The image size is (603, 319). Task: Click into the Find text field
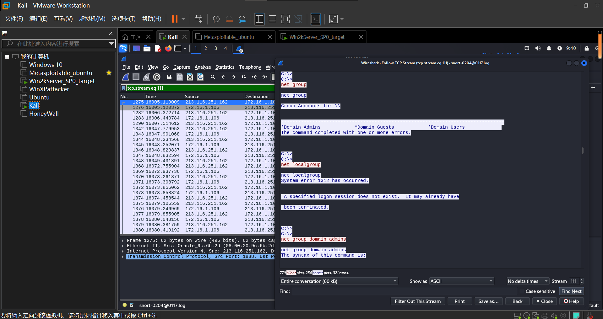point(405,291)
